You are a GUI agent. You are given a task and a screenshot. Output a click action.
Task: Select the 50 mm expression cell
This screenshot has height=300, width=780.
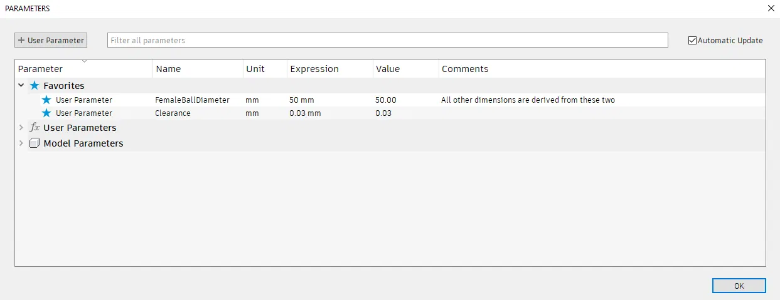click(302, 100)
